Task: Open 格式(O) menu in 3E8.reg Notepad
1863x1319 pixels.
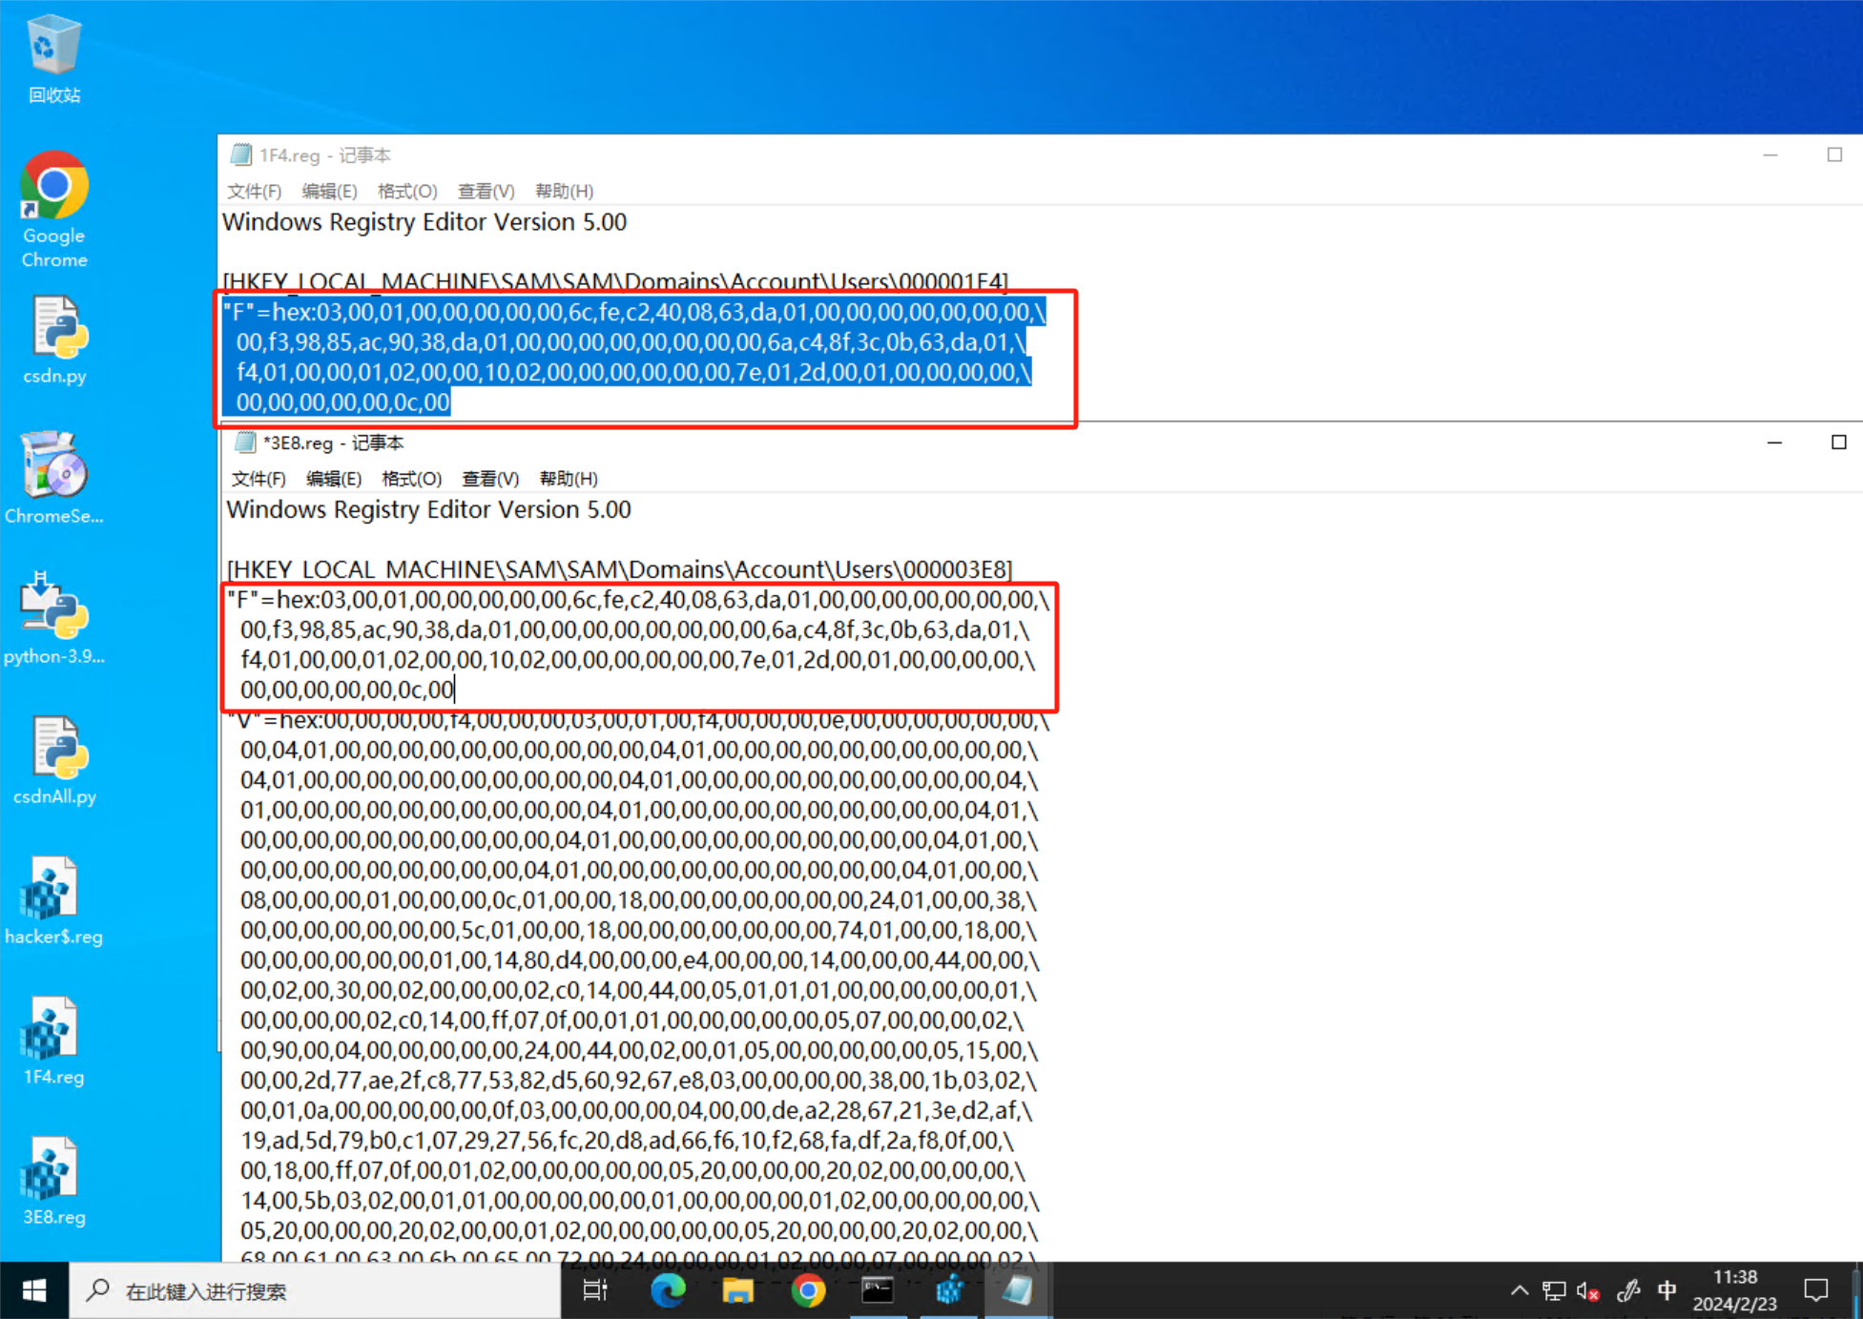Action: click(411, 479)
